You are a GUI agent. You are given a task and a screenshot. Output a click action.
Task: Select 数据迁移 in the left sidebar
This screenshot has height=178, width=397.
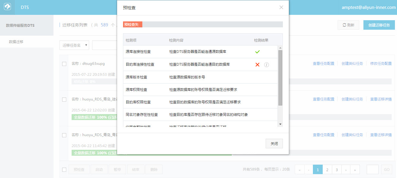click(16, 42)
